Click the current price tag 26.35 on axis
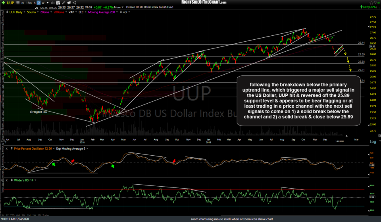Screen dimensions: 381x222 point(373,46)
